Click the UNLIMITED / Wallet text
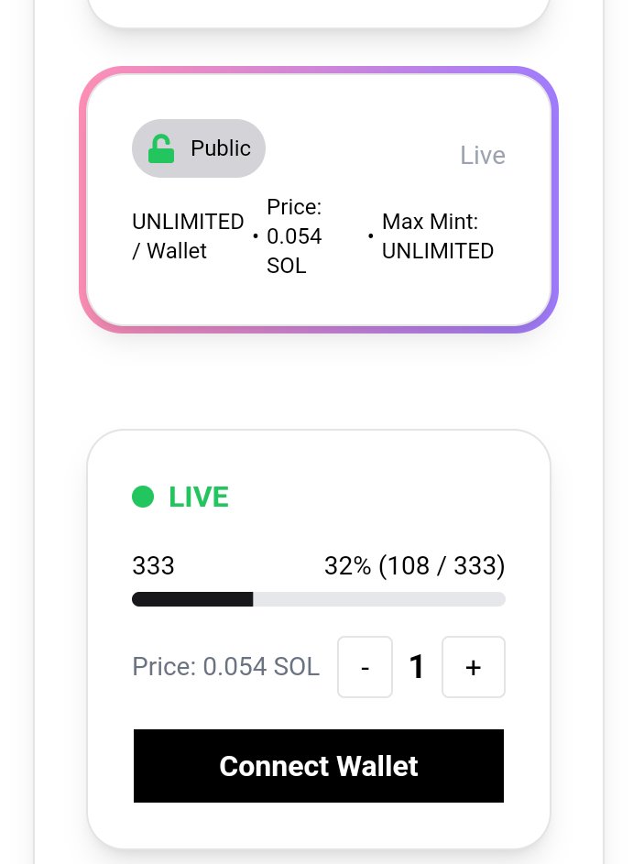Screen dimensions: 633x864 click(x=188, y=236)
